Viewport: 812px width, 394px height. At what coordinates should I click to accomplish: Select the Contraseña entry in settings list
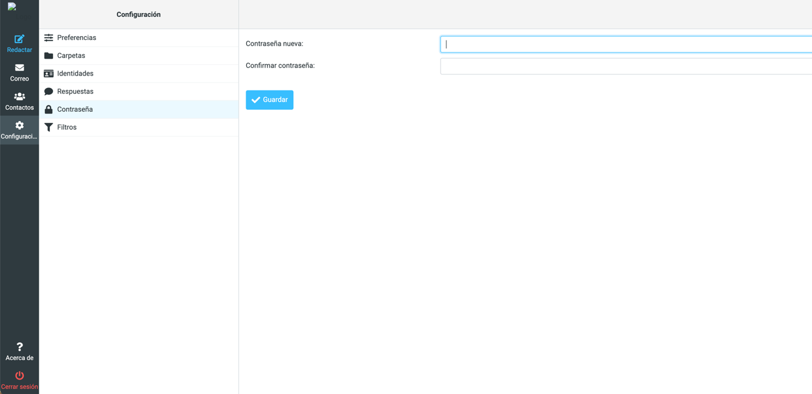tap(75, 109)
